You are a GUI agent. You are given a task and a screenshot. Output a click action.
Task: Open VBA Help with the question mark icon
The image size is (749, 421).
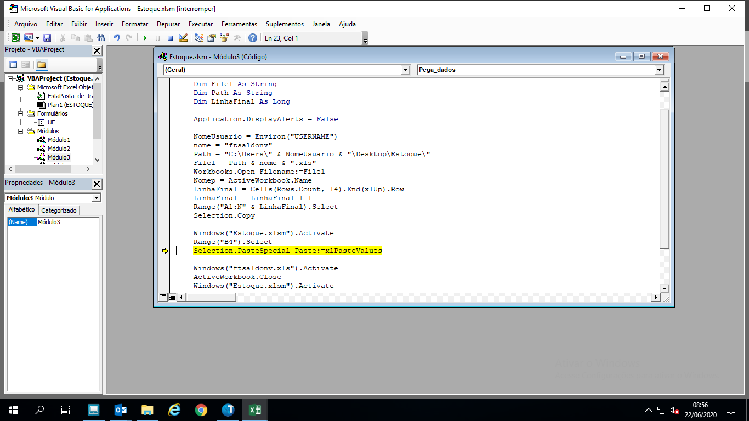(252, 38)
